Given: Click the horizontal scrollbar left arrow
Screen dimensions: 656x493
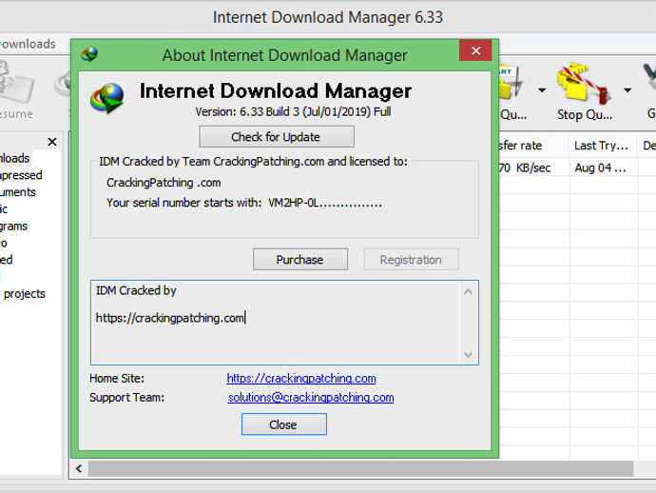Looking at the screenshot, I should (79, 468).
